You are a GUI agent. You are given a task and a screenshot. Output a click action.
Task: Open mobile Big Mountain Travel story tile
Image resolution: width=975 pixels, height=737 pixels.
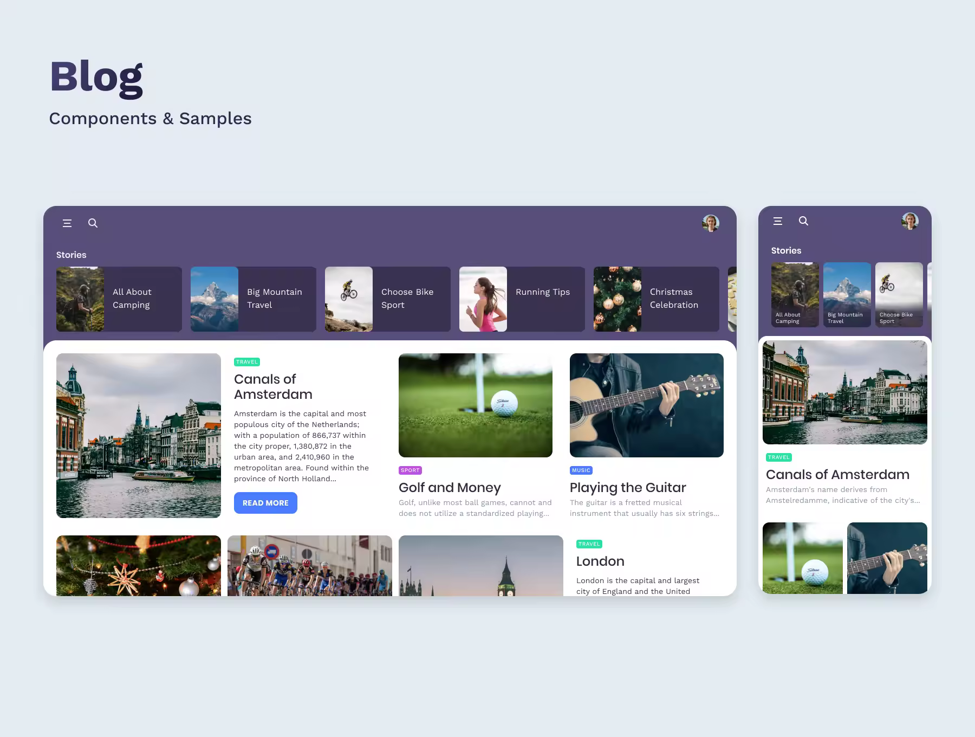pyautogui.click(x=847, y=295)
